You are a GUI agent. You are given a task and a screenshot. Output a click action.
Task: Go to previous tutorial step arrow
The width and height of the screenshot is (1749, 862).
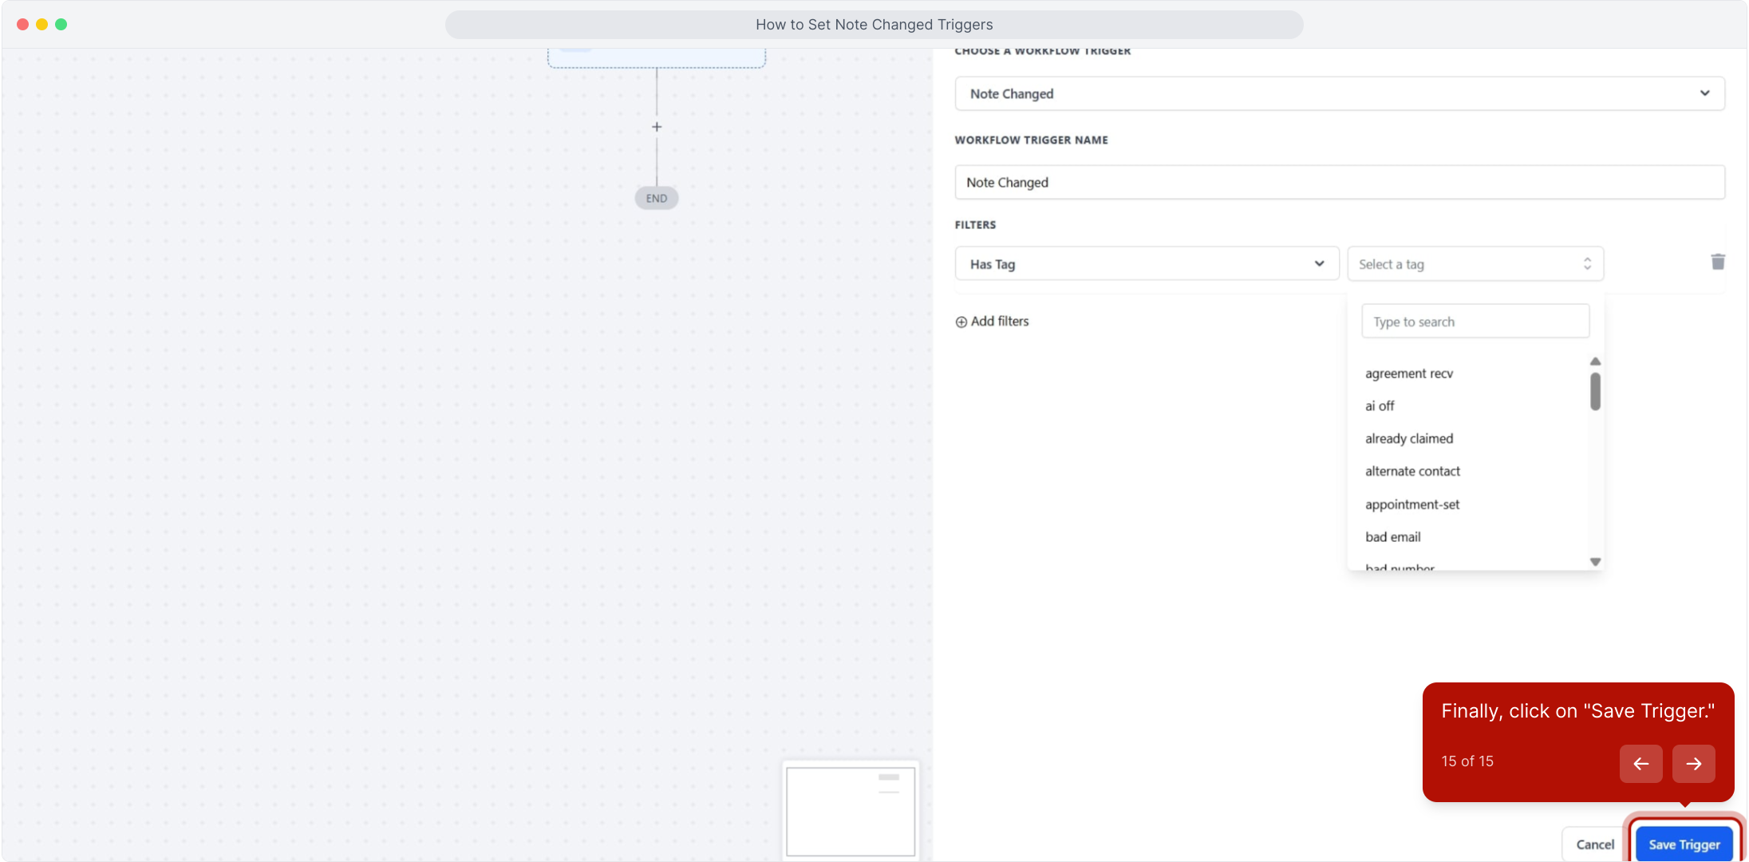[1640, 764]
